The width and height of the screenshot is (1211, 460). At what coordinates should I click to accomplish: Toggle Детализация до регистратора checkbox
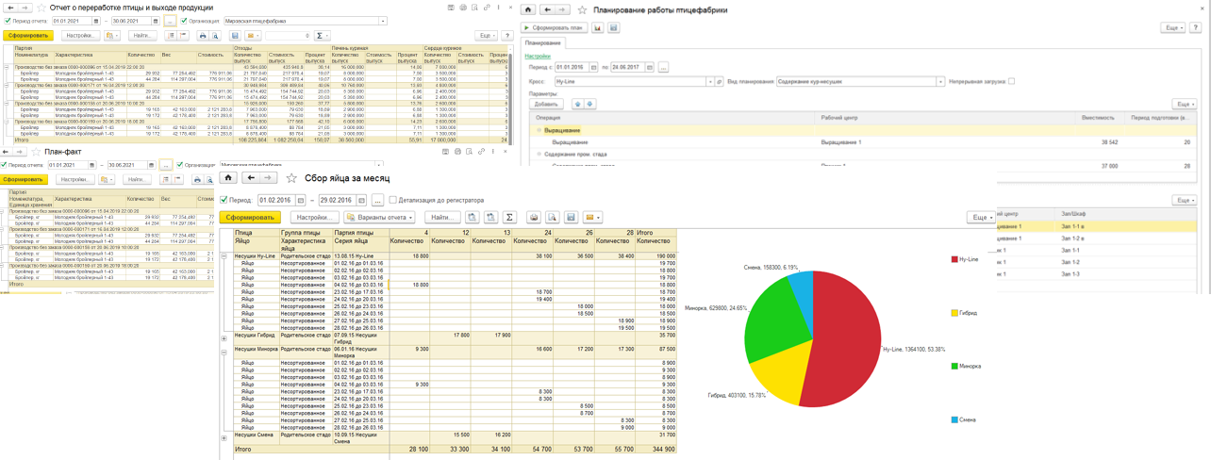[x=392, y=200]
